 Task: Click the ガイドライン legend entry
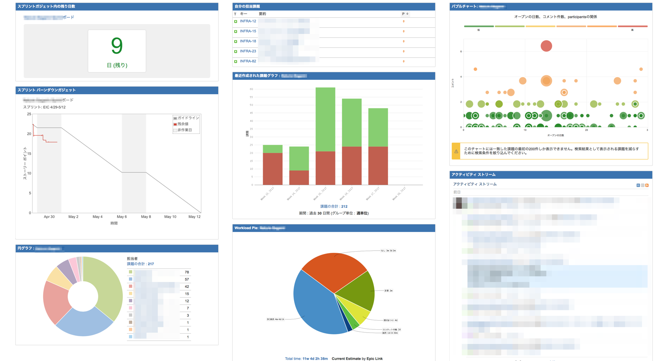click(x=186, y=118)
